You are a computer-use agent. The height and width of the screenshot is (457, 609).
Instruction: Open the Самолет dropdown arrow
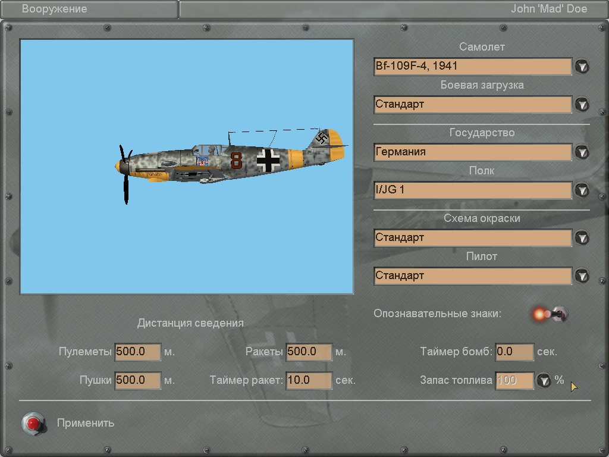pos(582,66)
